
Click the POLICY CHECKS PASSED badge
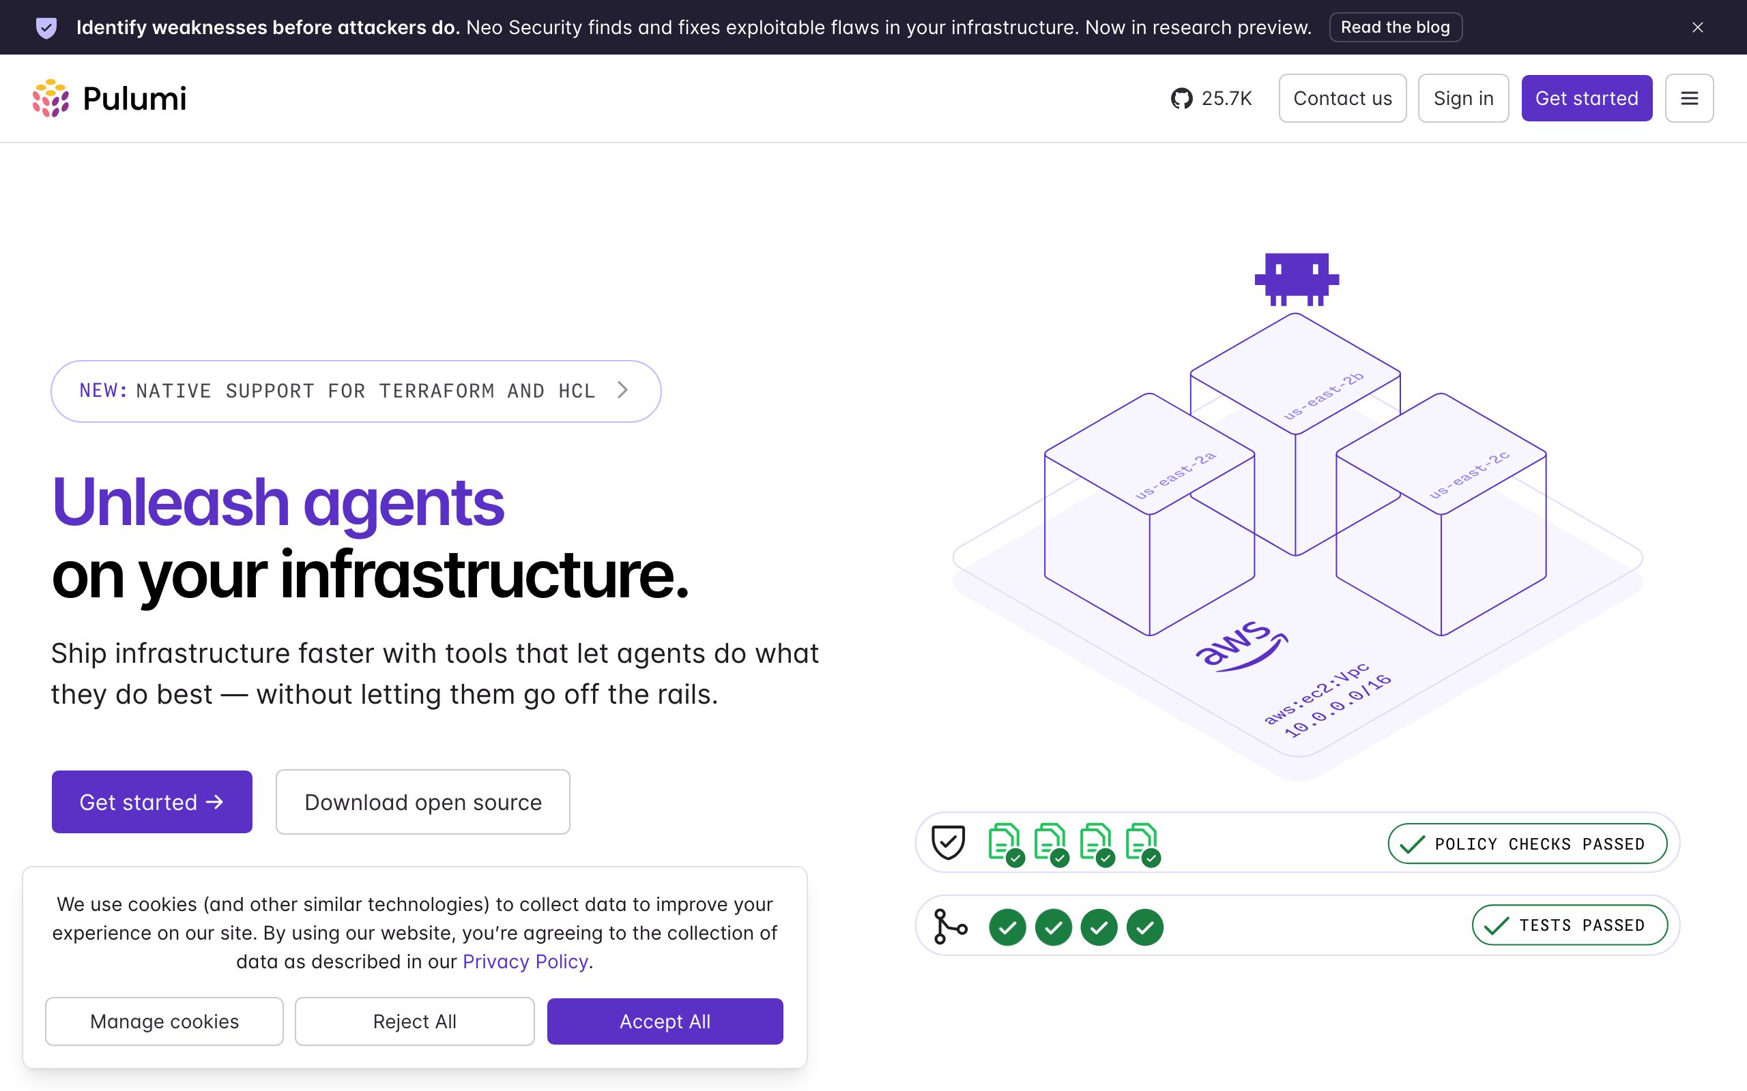[x=1527, y=843]
